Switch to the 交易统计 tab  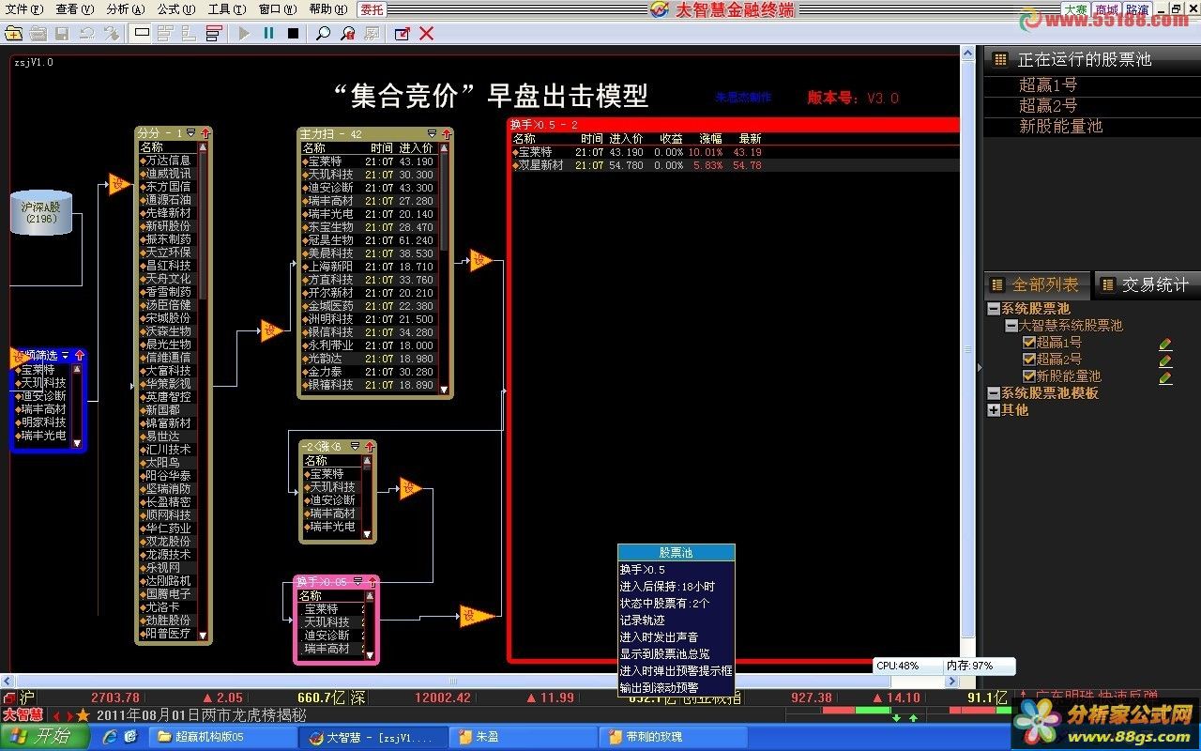pos(1147,284)
